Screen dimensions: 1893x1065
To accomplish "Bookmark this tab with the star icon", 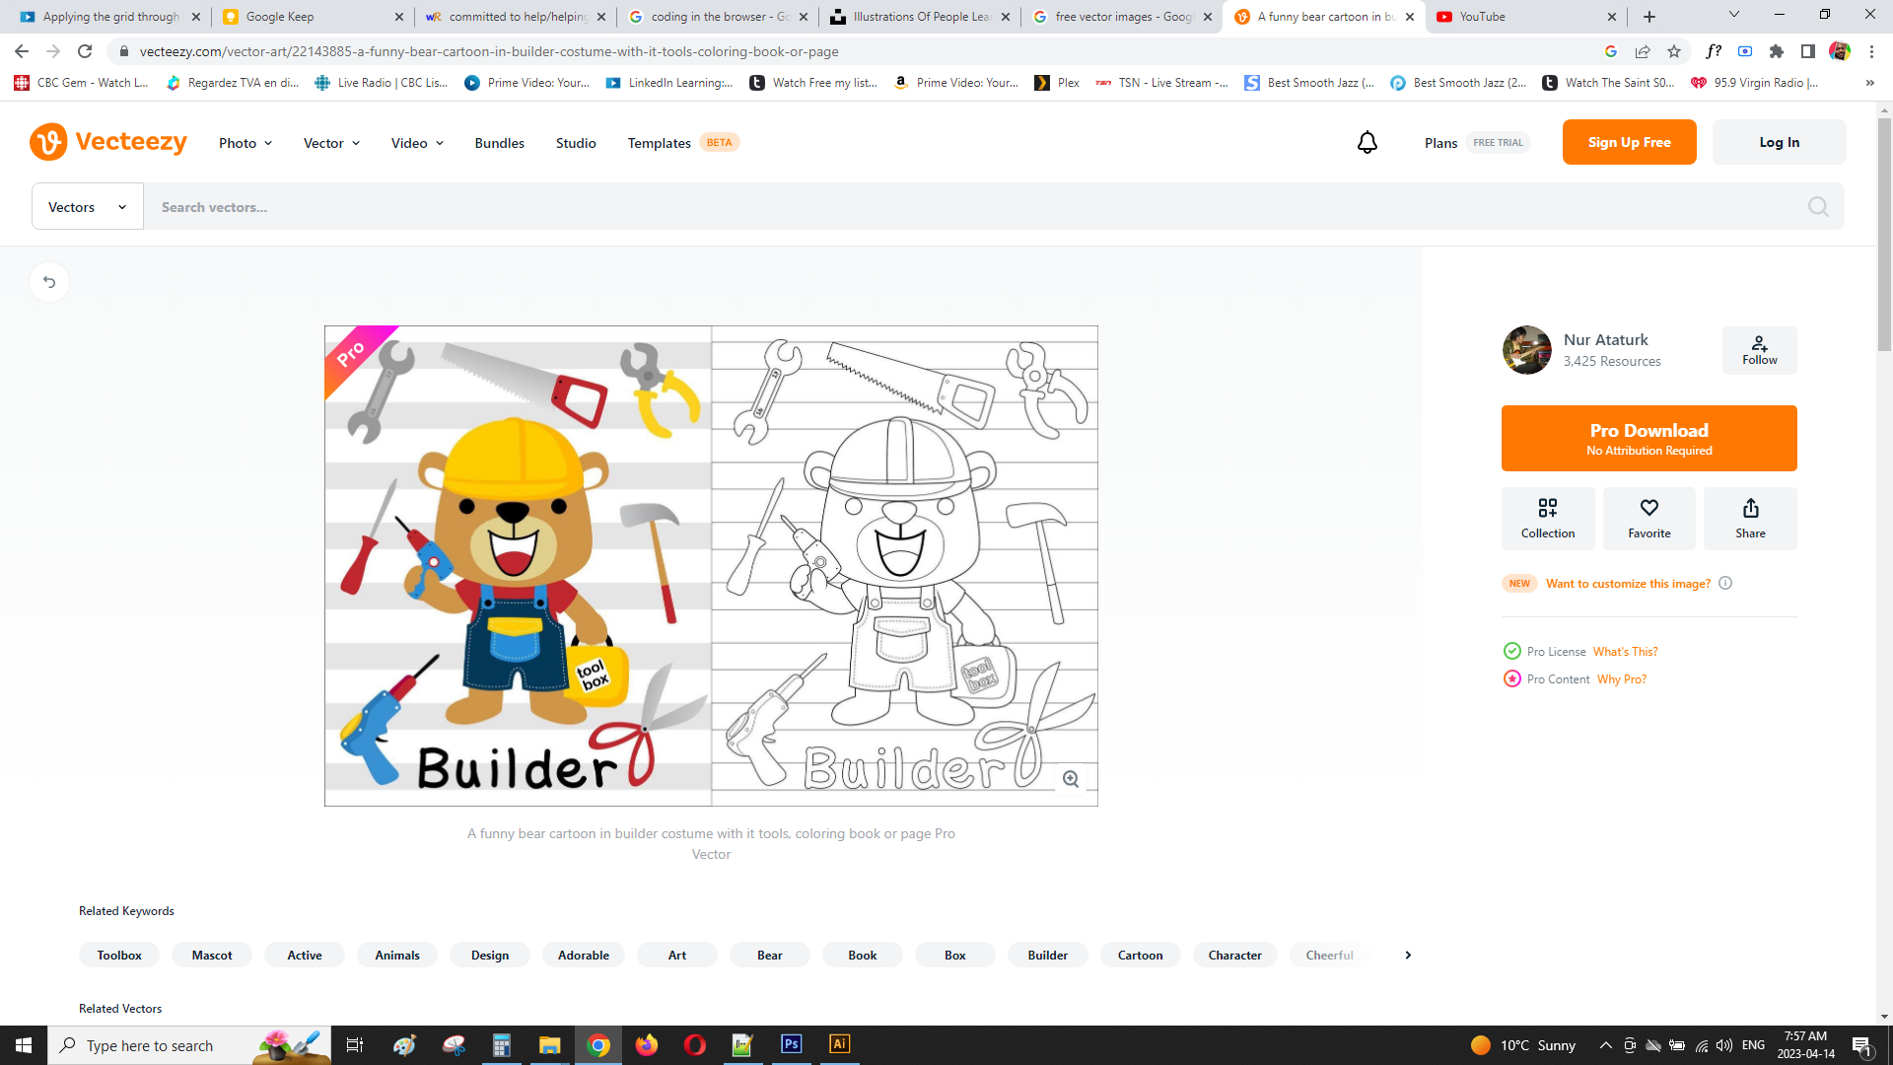I will tap(1674, 51).
